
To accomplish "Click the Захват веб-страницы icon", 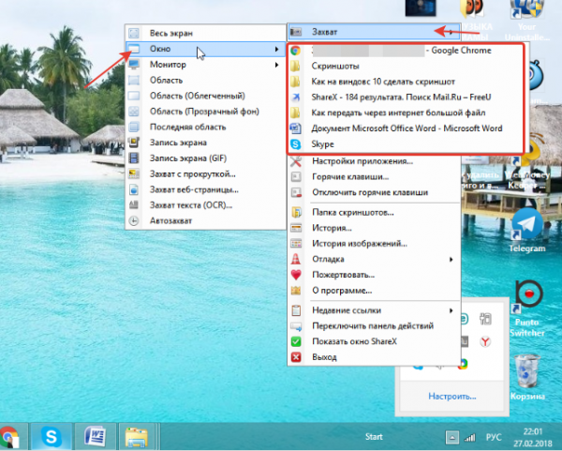I will tap(134, 189).
